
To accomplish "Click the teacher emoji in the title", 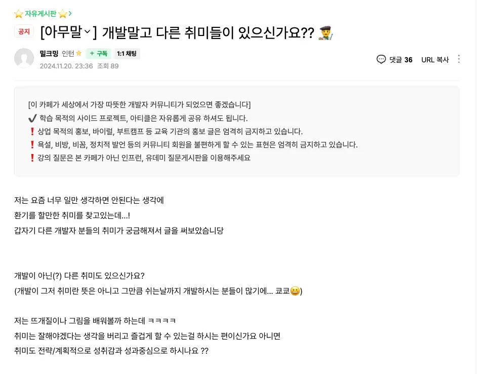I will (x=325, y=33).
